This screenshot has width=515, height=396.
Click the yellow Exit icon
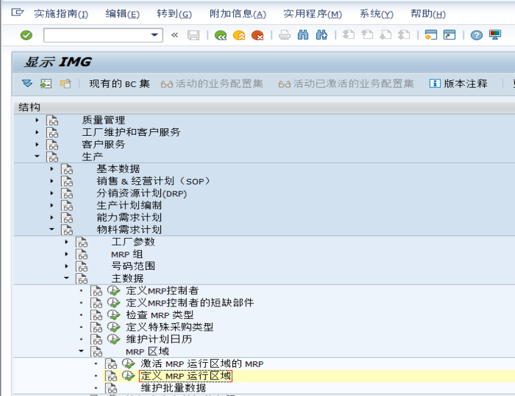239,35
